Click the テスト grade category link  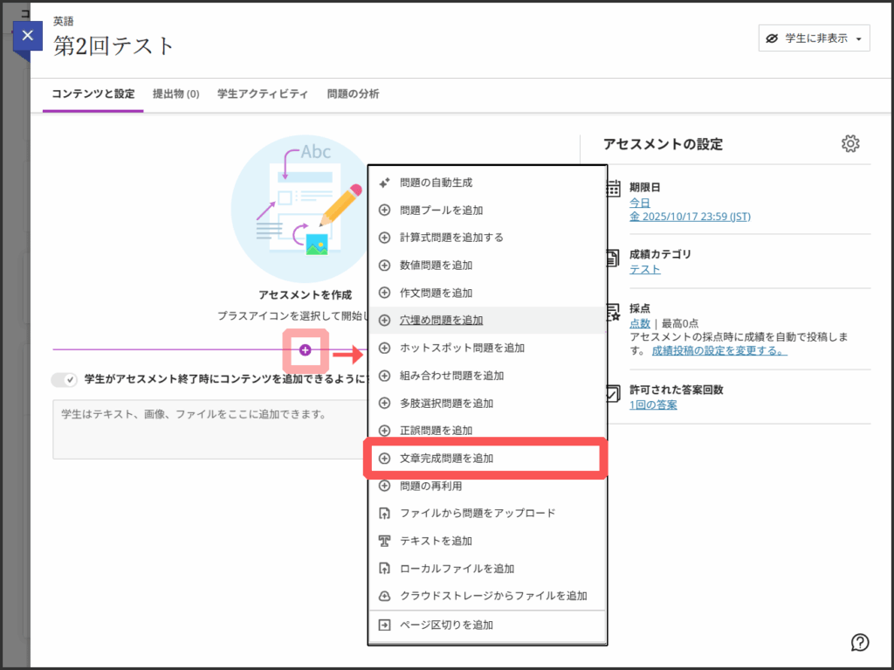point(644,269)
